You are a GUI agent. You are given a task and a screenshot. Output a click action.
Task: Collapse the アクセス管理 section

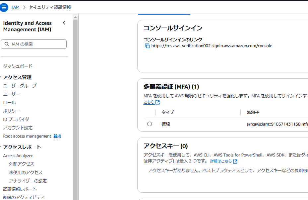[x=1, y=77]
